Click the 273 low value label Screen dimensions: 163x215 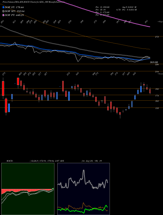[4, 74]
